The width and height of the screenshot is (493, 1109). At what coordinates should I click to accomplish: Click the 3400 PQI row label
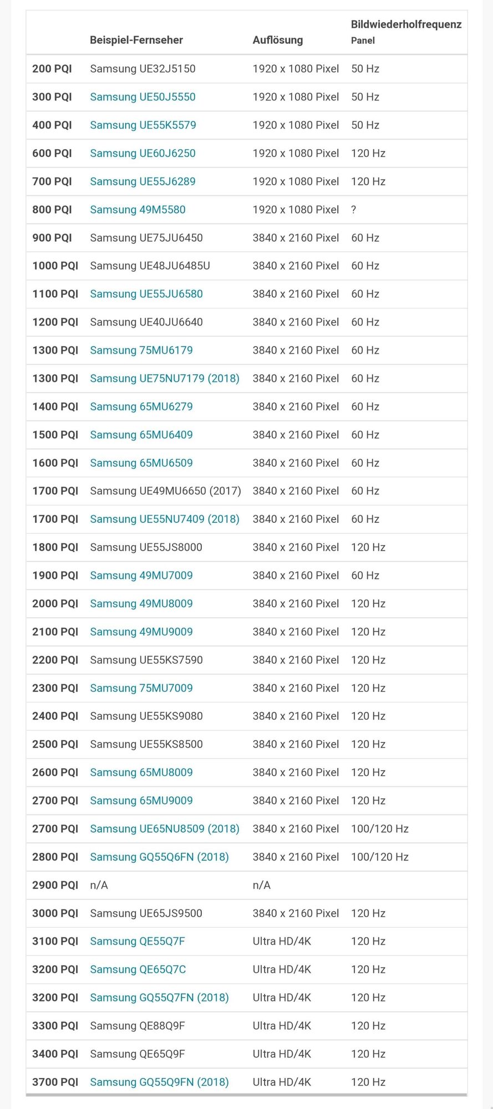point(55,1054)
